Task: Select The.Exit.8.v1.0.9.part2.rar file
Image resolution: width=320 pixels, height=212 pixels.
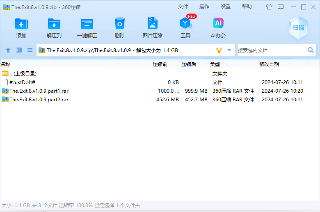Action: [x=155, y=99]
